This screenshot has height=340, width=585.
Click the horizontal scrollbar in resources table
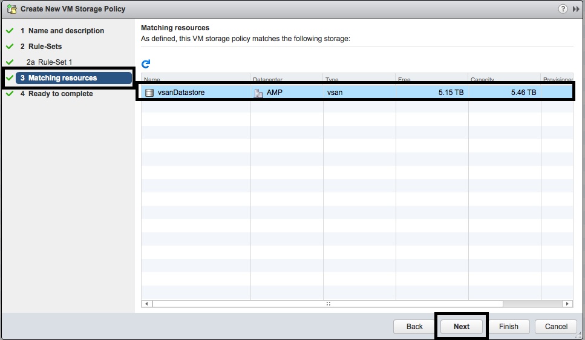pos(327,304)
